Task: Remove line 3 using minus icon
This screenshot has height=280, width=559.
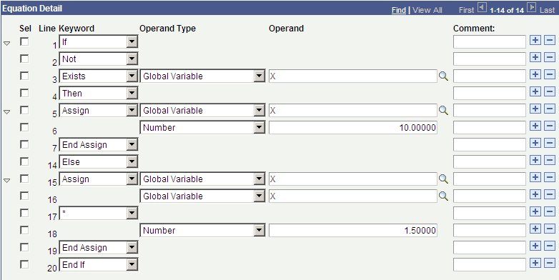Action: coord(550,74)
